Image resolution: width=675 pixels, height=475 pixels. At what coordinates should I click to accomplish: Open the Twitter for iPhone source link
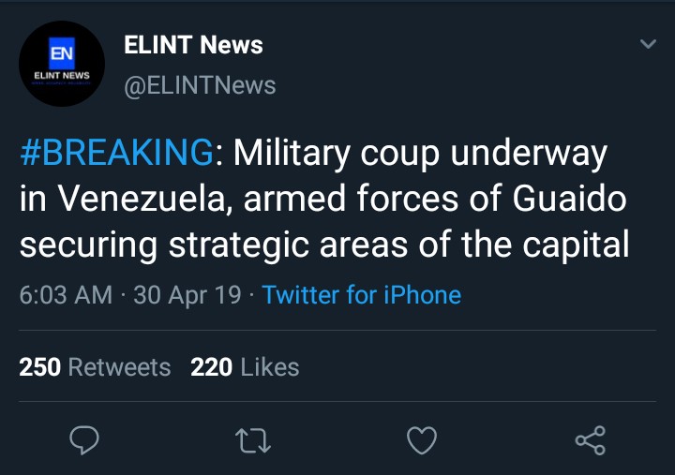pyautogui.click(x=362, y=295)
